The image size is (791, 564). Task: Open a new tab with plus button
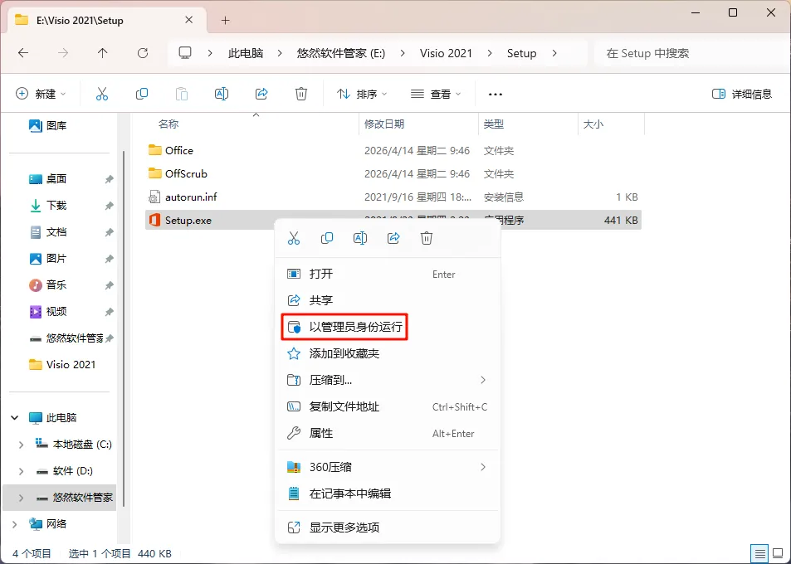226,20
